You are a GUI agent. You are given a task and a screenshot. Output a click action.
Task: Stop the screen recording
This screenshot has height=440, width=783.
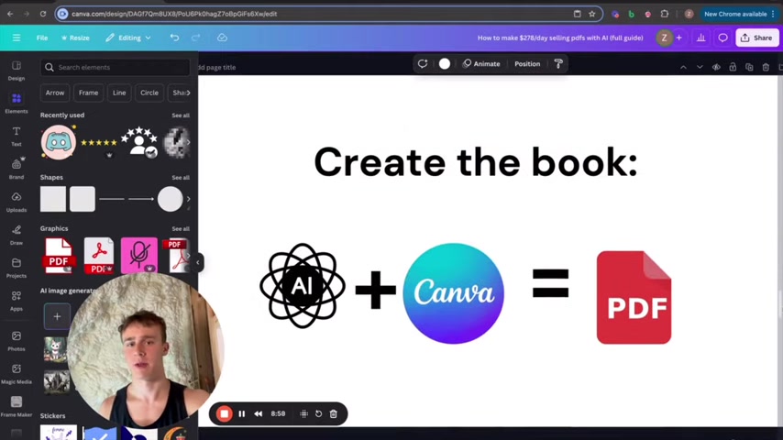pos(225,414)
